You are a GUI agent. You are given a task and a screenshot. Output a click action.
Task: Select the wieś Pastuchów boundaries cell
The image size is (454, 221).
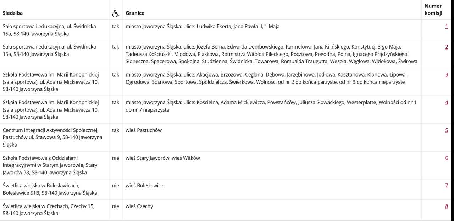click(x=272, y=137)
